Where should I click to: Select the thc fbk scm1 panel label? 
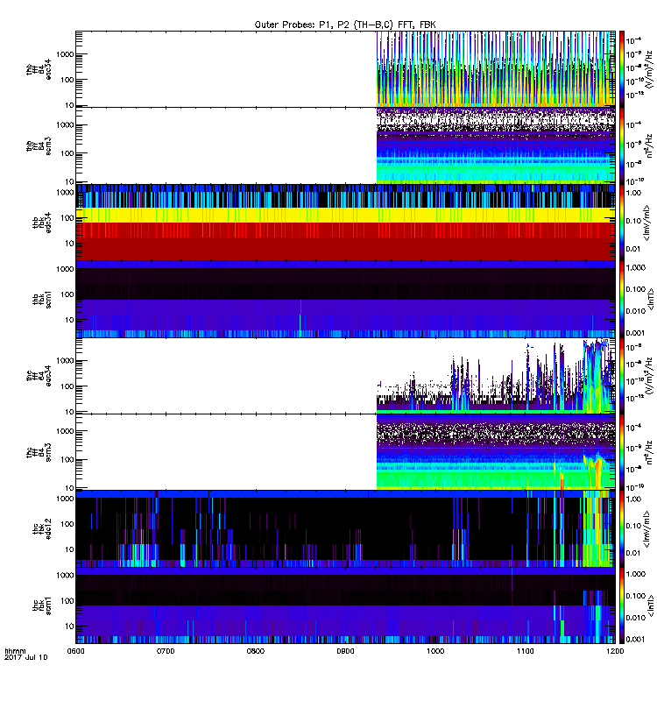pyautogui.click(x=42, y=605)
